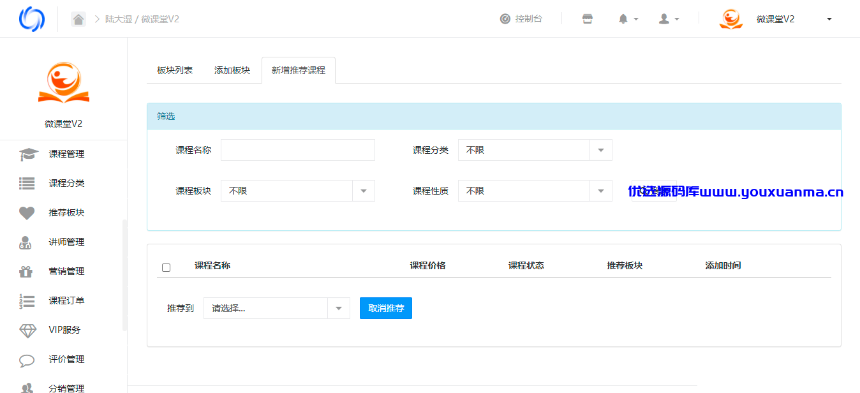Switch to the 添加板块 tab
The width and height of the screenshot is (860, 393).
point(232,70)
